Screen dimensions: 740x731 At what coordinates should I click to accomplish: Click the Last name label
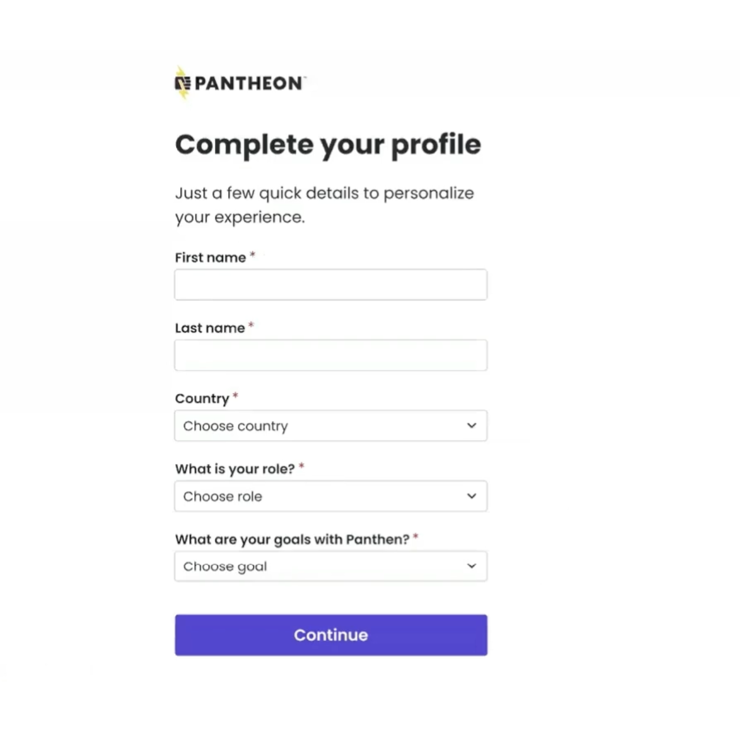coord(210,328)
